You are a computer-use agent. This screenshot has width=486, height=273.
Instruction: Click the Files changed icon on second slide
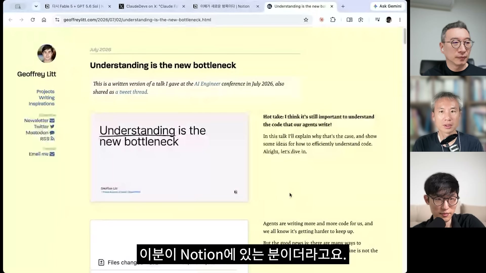tap(101, 262)
